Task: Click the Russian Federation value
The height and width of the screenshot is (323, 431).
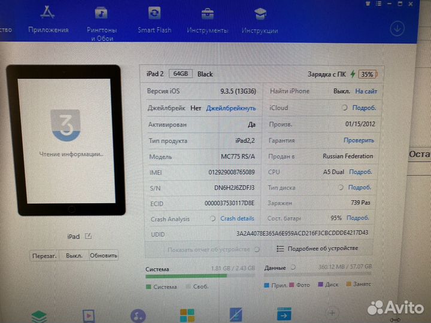Action: tap(348, 156)
